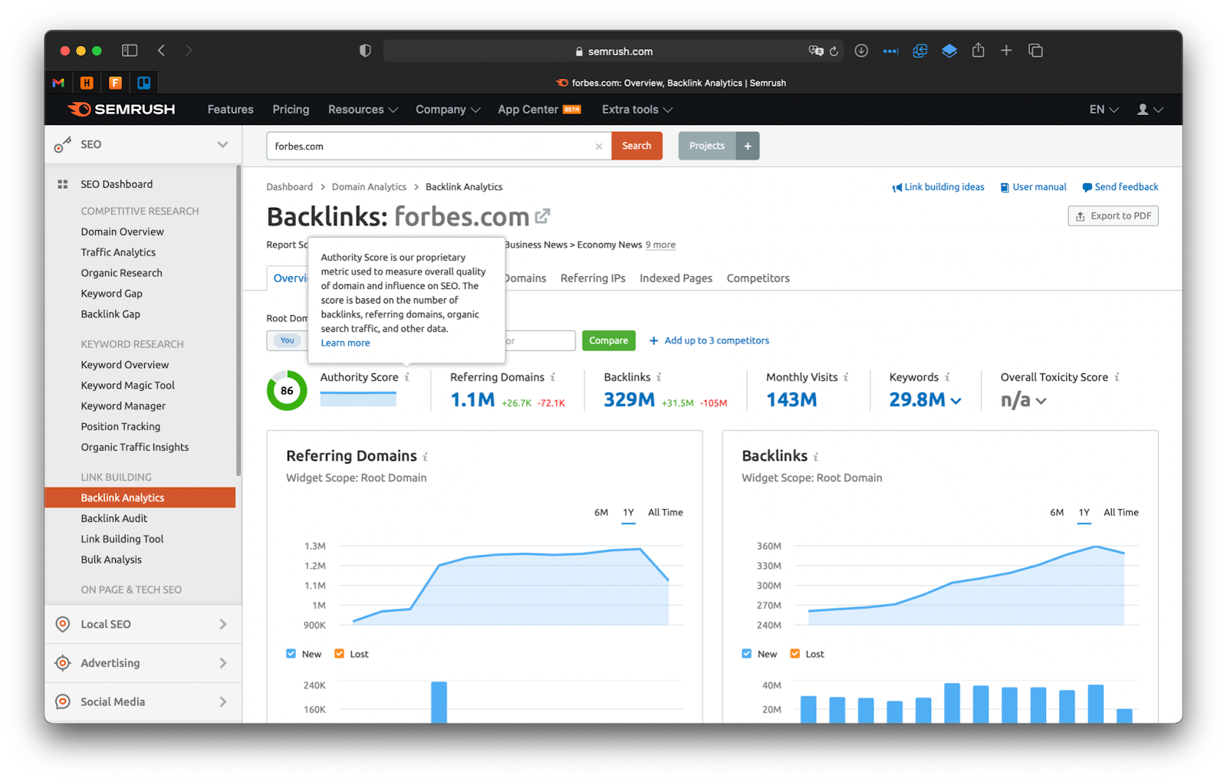Uncheck Lost in Backlinks widget

click(795, 654)
